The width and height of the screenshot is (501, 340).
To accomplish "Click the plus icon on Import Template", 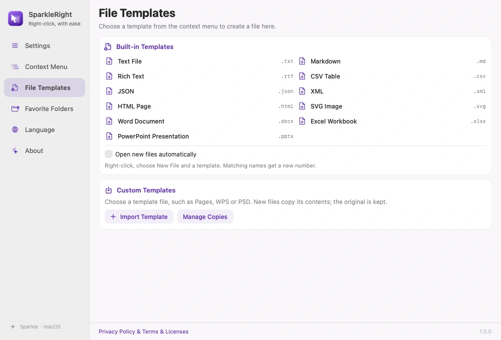I will [113, 216].
